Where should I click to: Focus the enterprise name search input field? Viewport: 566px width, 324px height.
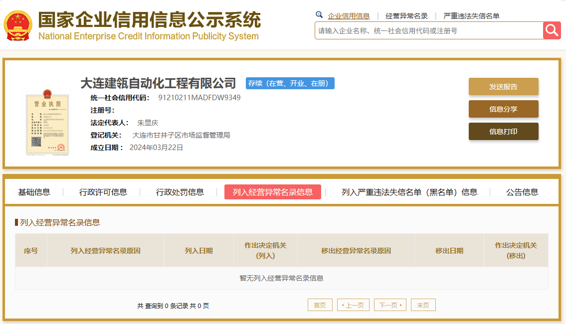point(429,31)
